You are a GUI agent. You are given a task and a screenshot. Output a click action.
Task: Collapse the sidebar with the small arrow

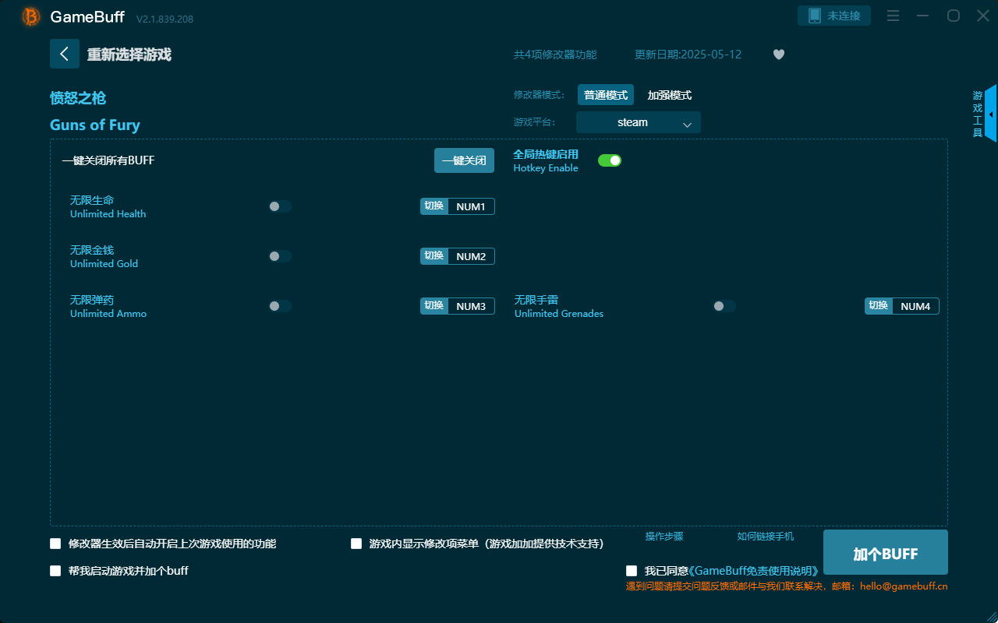click(992, 114)
